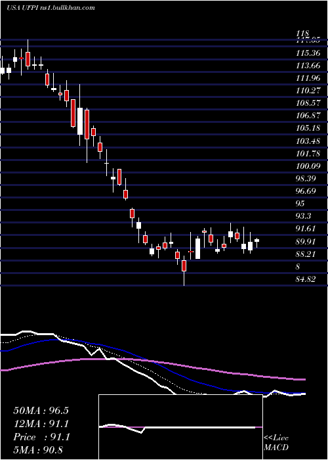The width and height of the screenshot is (328, 460).
Task: Click the Price : 91.1 readout
Action: pyautogui.click(x=41, y=437)
